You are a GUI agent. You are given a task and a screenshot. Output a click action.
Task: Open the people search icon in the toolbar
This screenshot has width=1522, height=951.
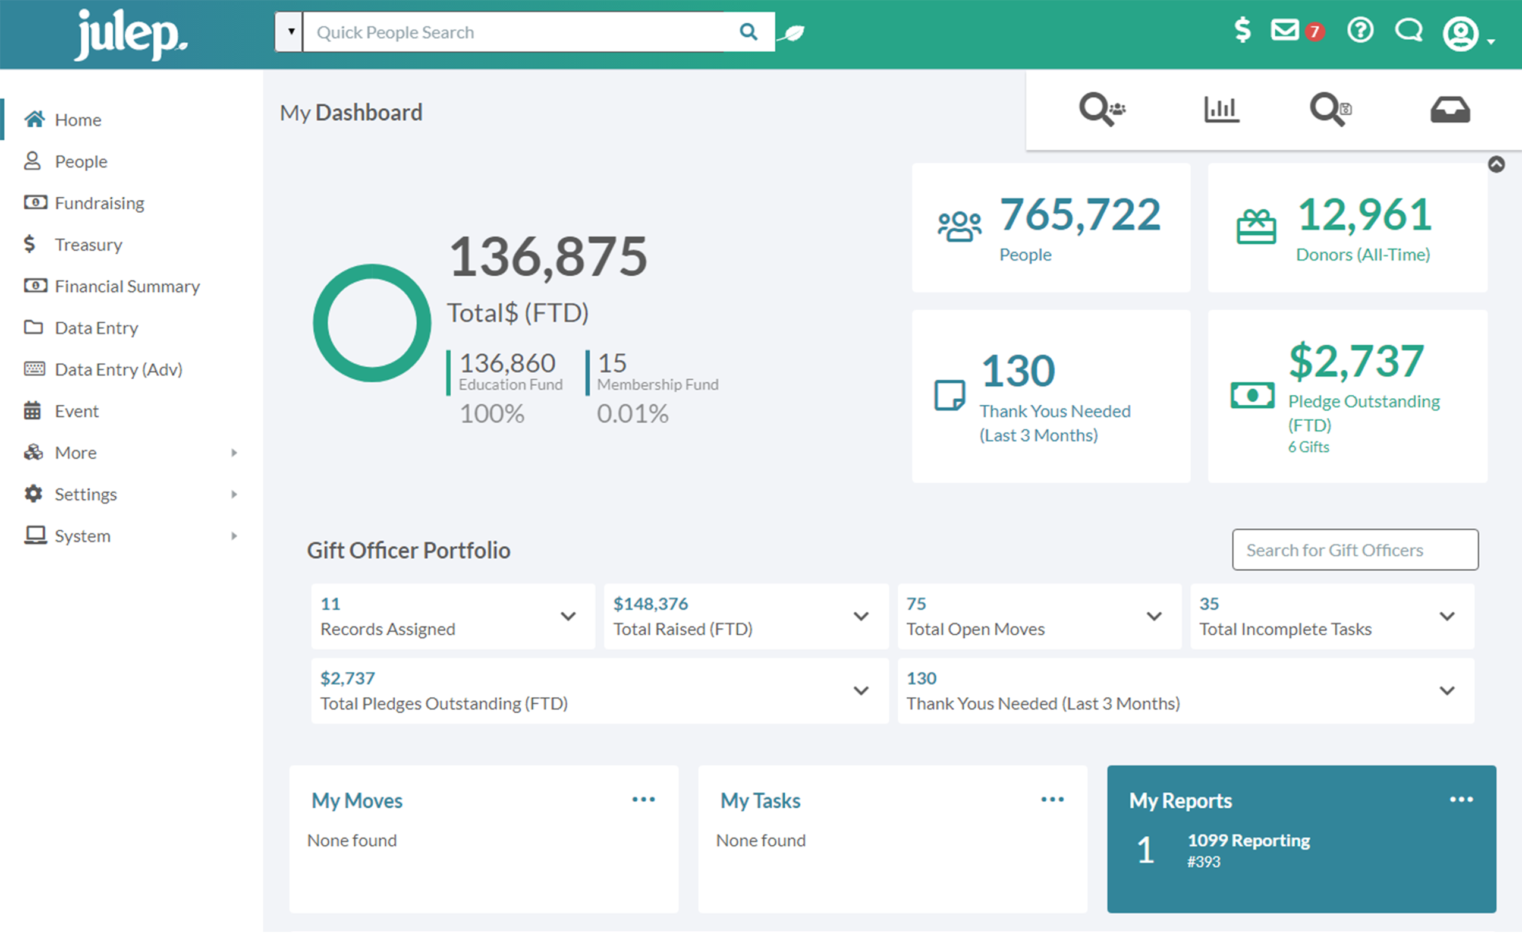click(1100, 111)
